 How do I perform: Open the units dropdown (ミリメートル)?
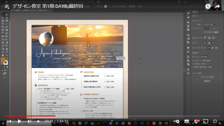pos(211,25)
